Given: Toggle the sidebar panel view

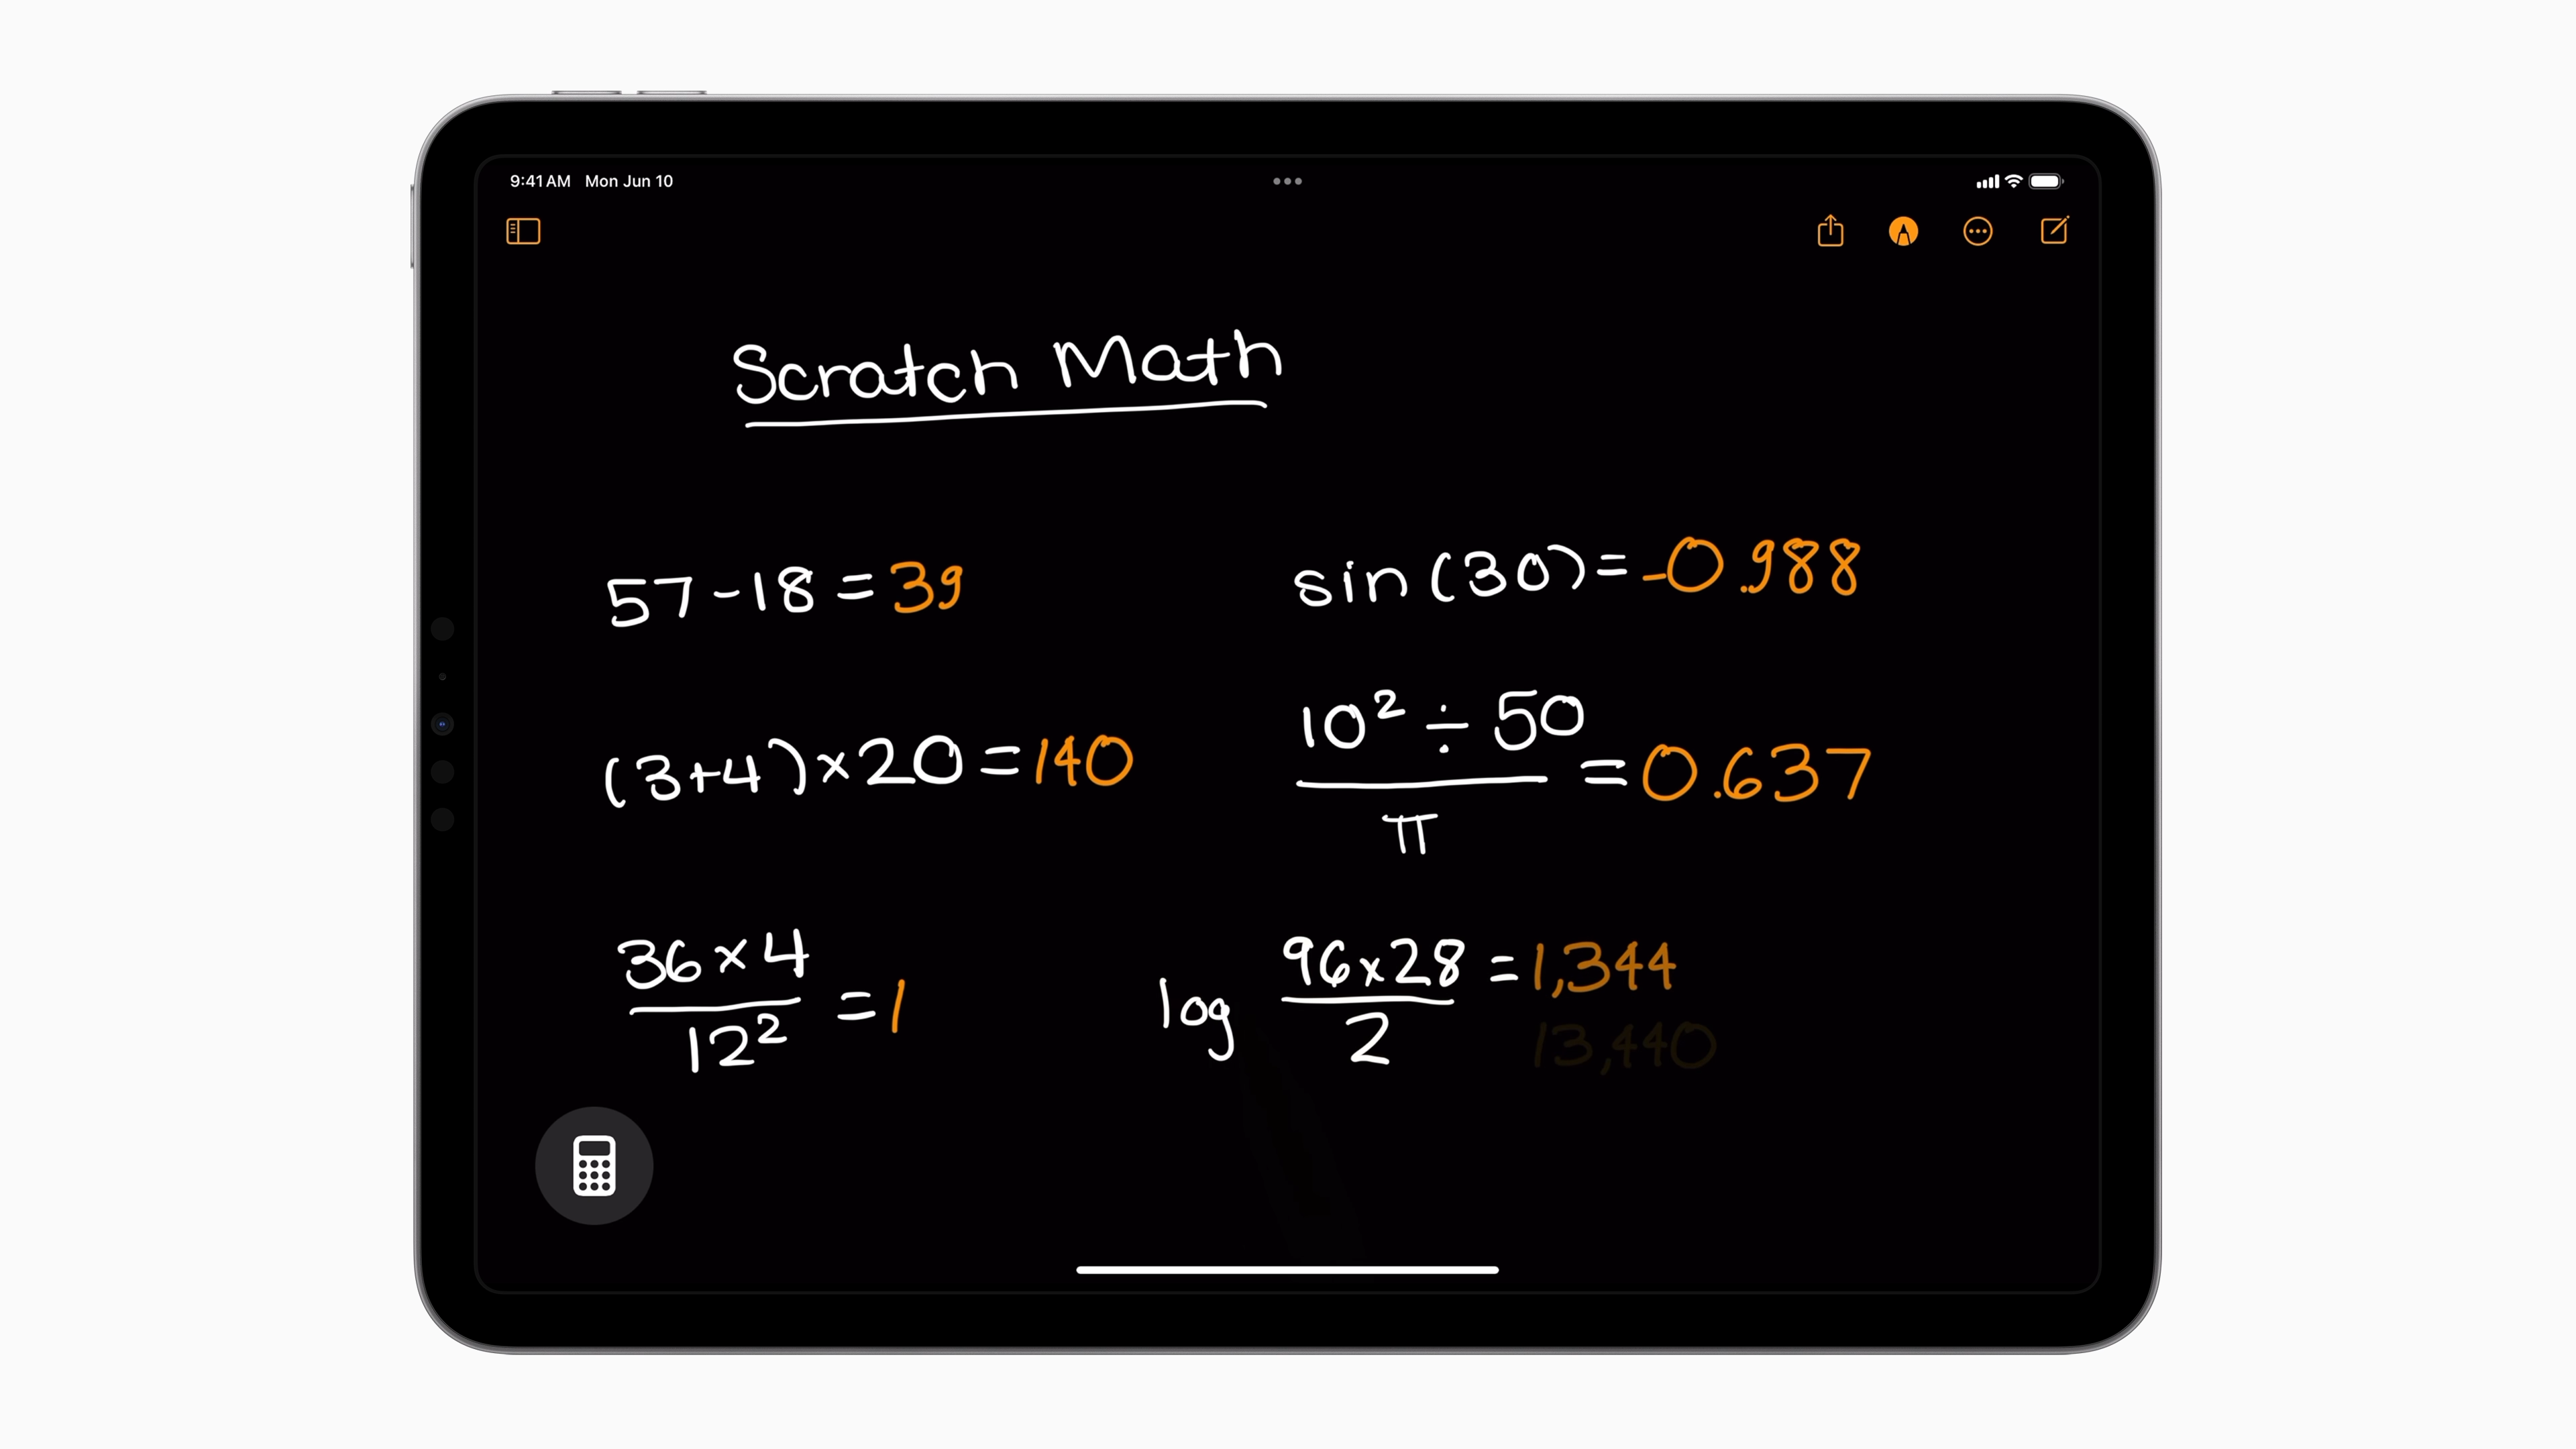Looking at the screenshot, I should tap(524, 231).
